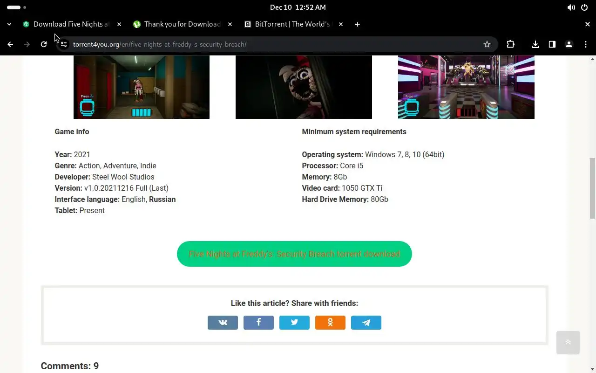
Task: Click the 'Russian' interface language text
Action: pos(162,200)
